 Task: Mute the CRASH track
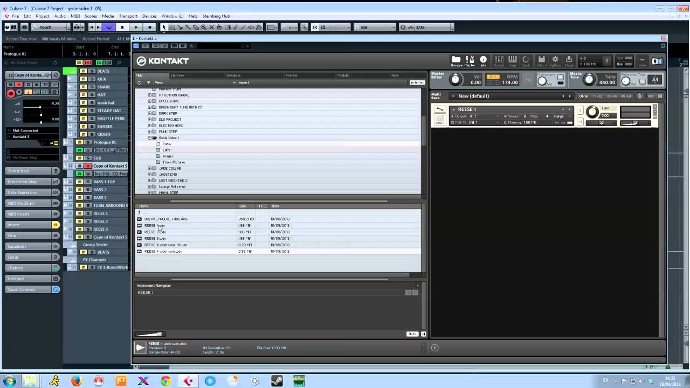pyautogui.click(x=83, y=134)
